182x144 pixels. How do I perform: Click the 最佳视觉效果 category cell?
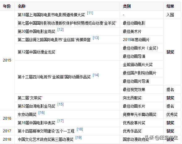click(x=142, y=90)
